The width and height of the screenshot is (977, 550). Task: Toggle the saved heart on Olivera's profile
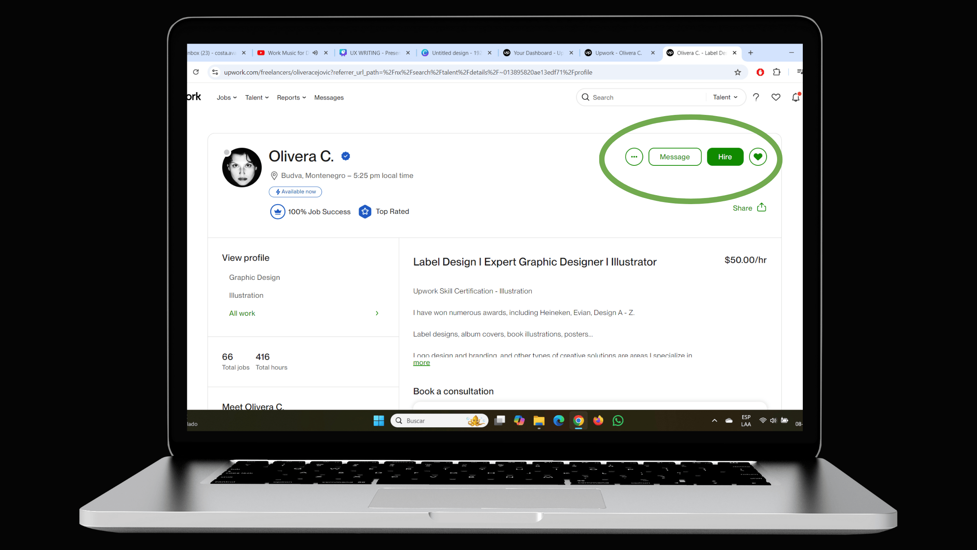(758, 157)
